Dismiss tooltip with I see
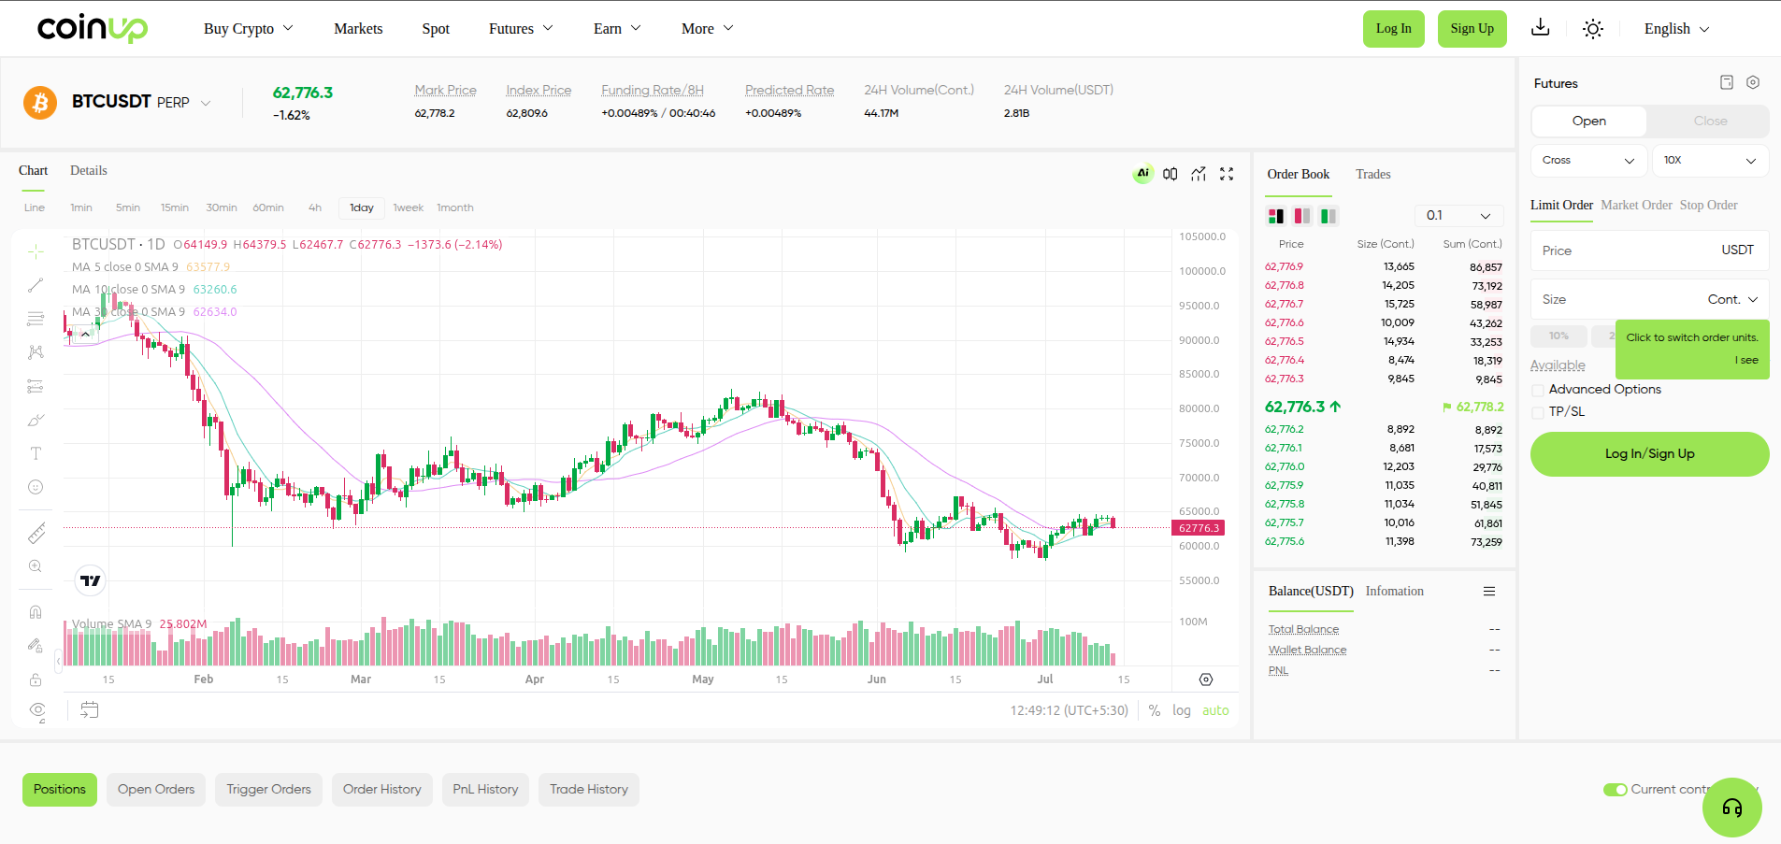This screenshot has width=1781, height=844. [1748, 360]
